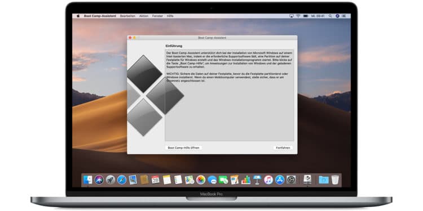The image size is (423, 211).
Task: Open Contacts brown book icon in dock
Action: point(144,179)
